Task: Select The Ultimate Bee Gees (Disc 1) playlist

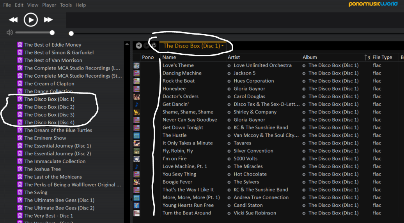Action: point(59,200)
